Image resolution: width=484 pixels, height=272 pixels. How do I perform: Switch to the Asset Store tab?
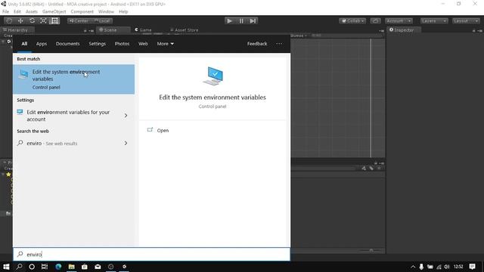tap(185, 30)
